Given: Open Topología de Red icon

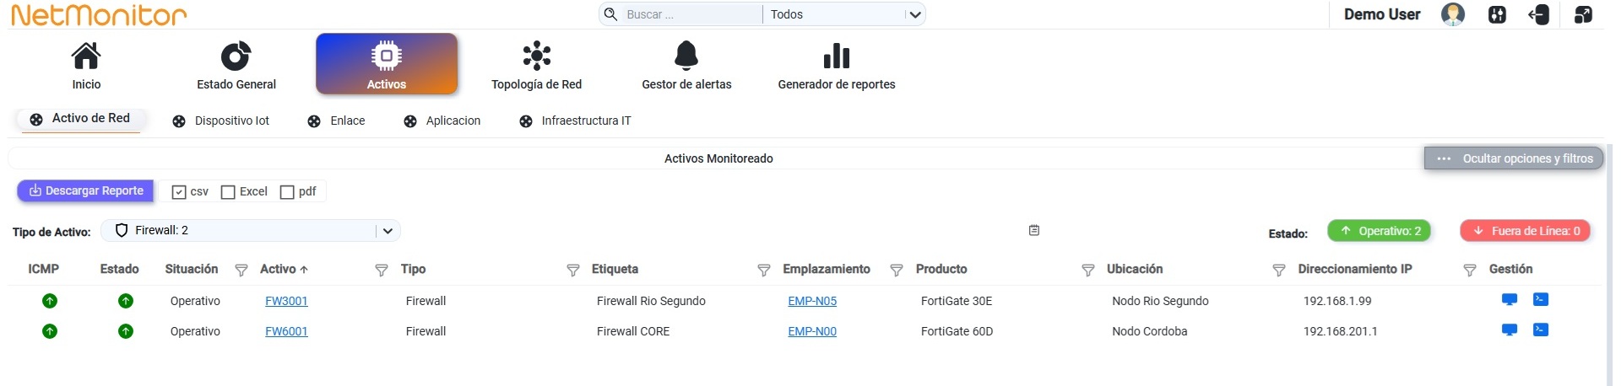Looking at the screenshot, I should click(x=536, y=56).
